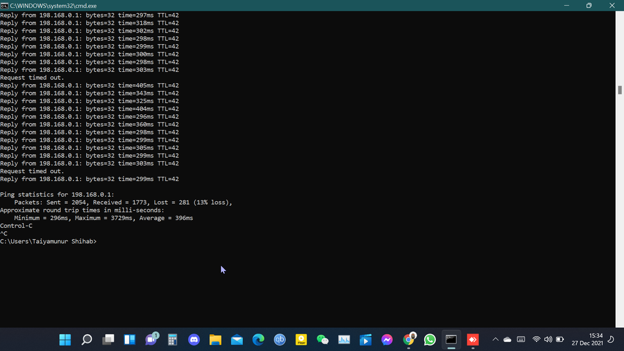Screen dimensions: 624x351
Task: Open Messenger from the taskbar
Action: [x=387, y=340]
